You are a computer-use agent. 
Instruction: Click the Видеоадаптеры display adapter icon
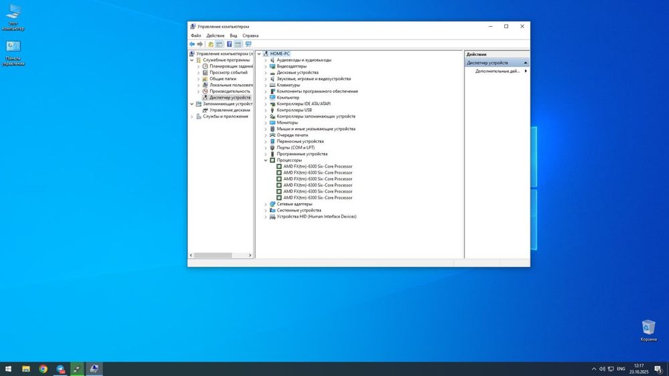(272, 66)
